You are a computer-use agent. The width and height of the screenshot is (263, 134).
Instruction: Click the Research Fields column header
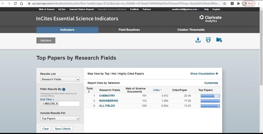[110, 90]
